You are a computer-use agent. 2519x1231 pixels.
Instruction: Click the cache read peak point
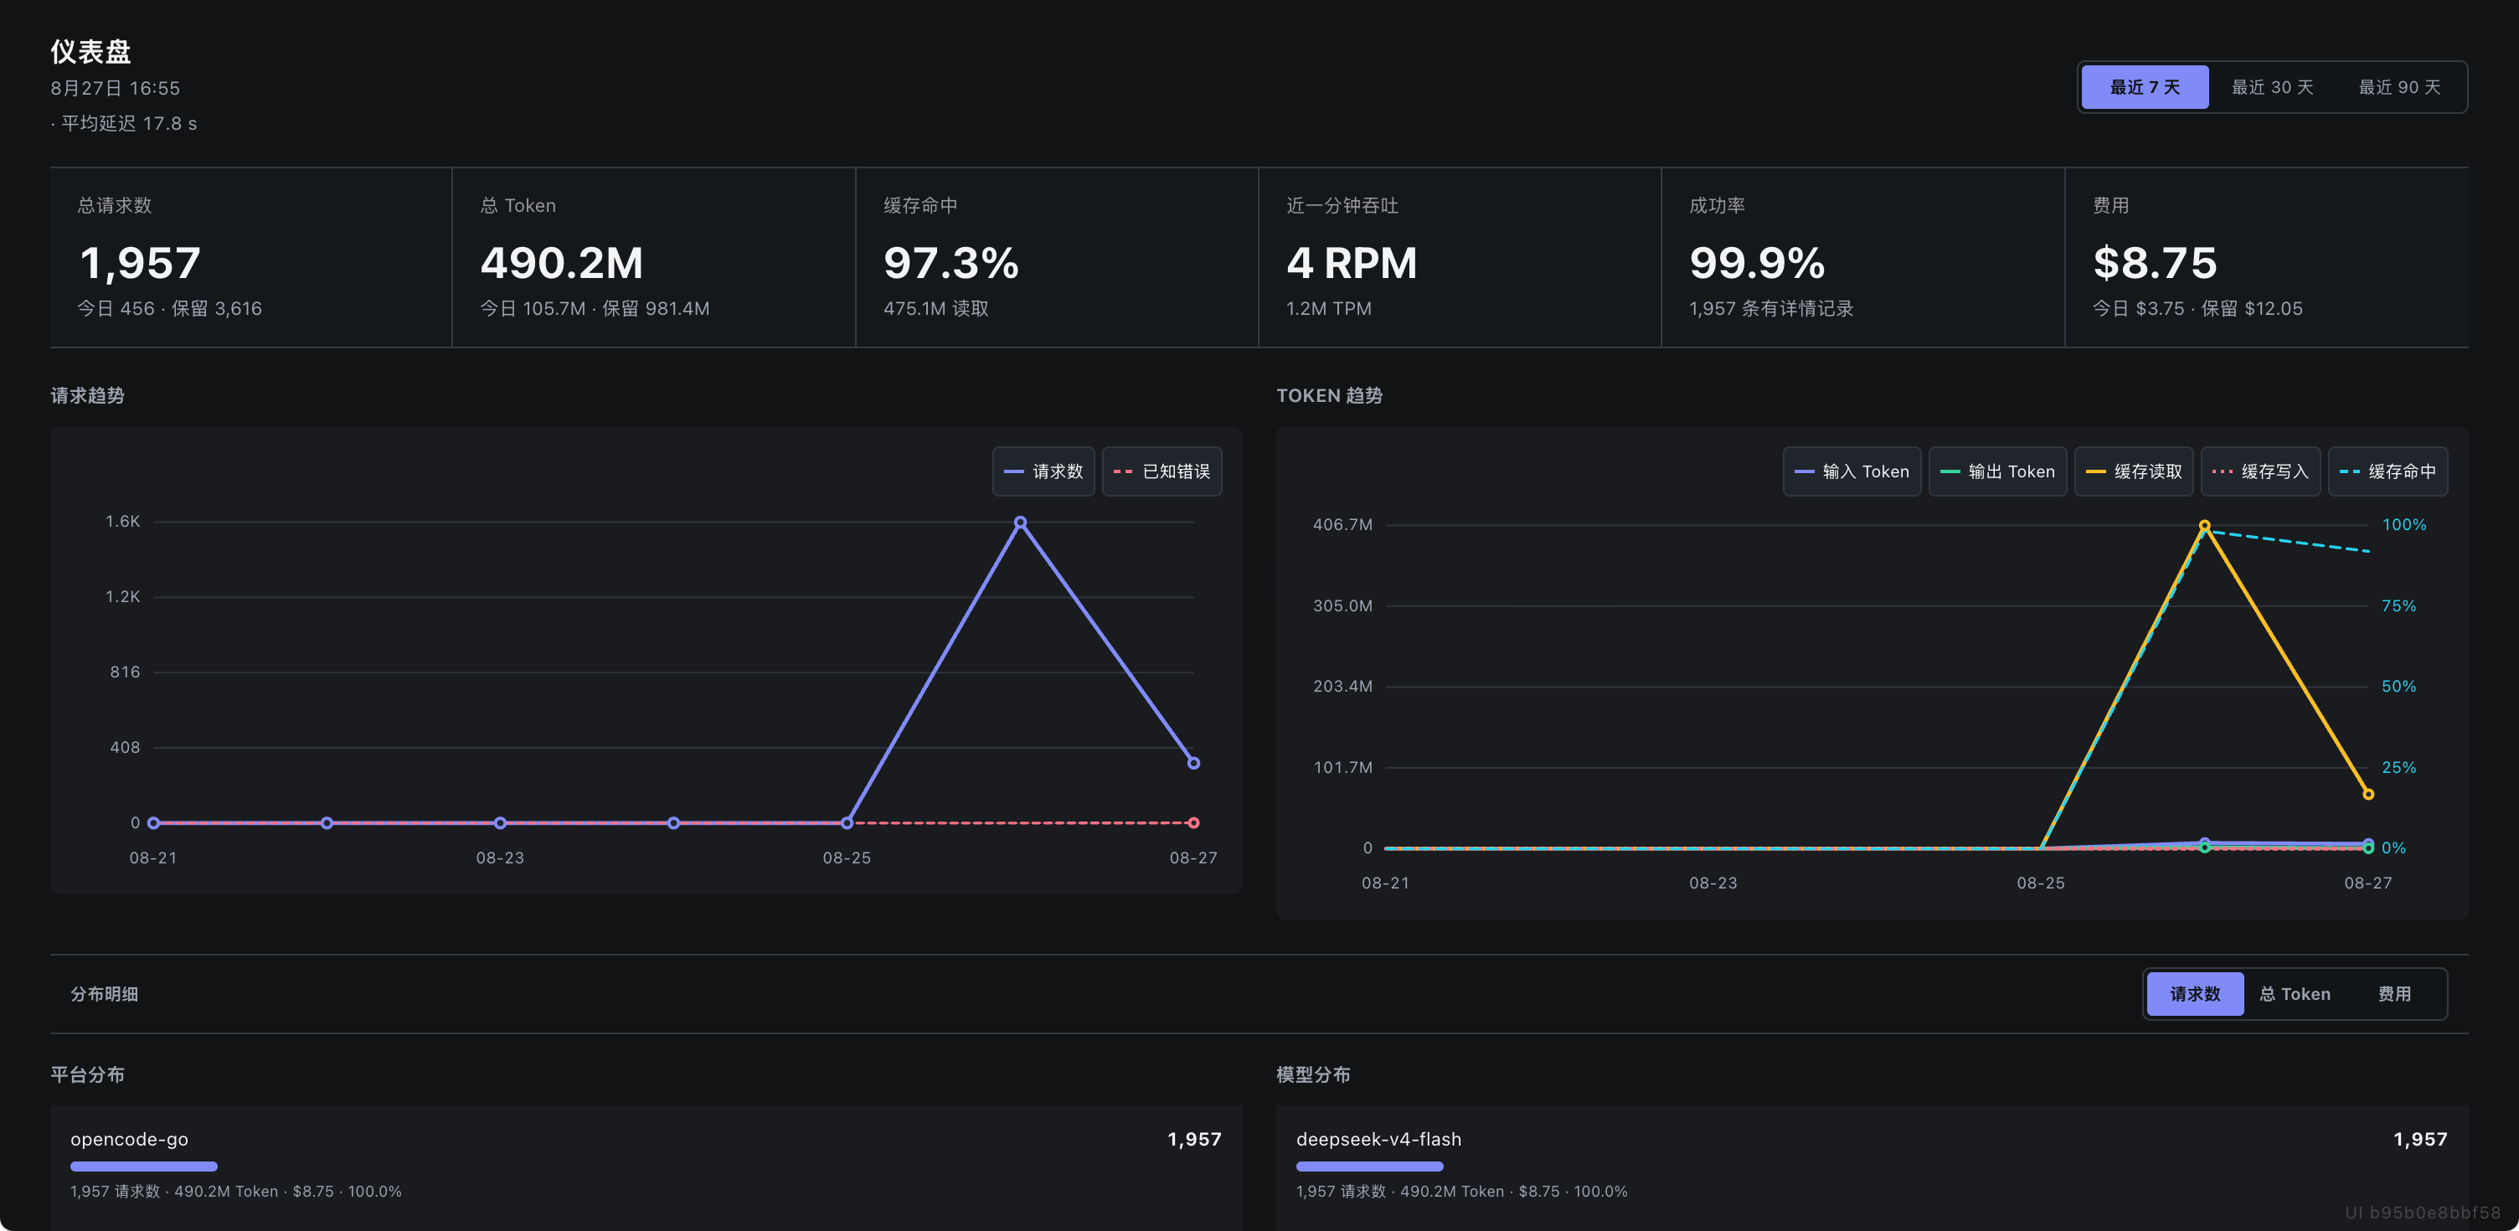(x=2204, y=526)
